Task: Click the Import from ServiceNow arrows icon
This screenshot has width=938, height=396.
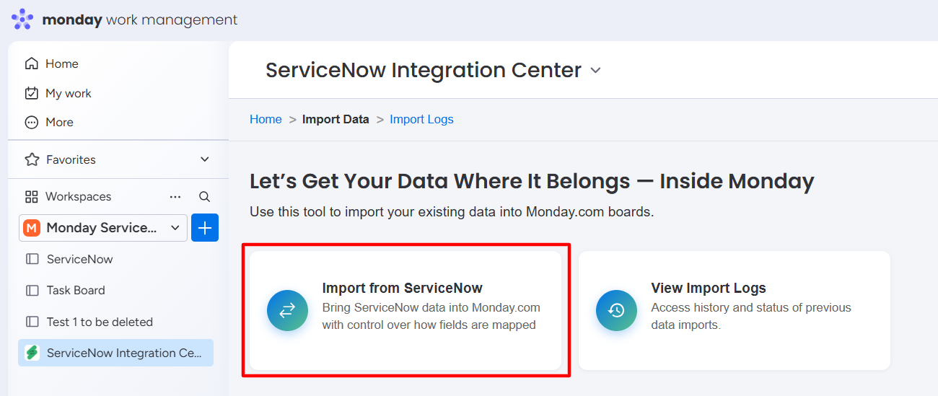Action: (287, 311)
